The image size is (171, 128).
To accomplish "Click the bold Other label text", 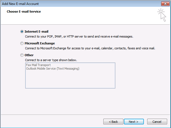I will (x=29, y=55).
